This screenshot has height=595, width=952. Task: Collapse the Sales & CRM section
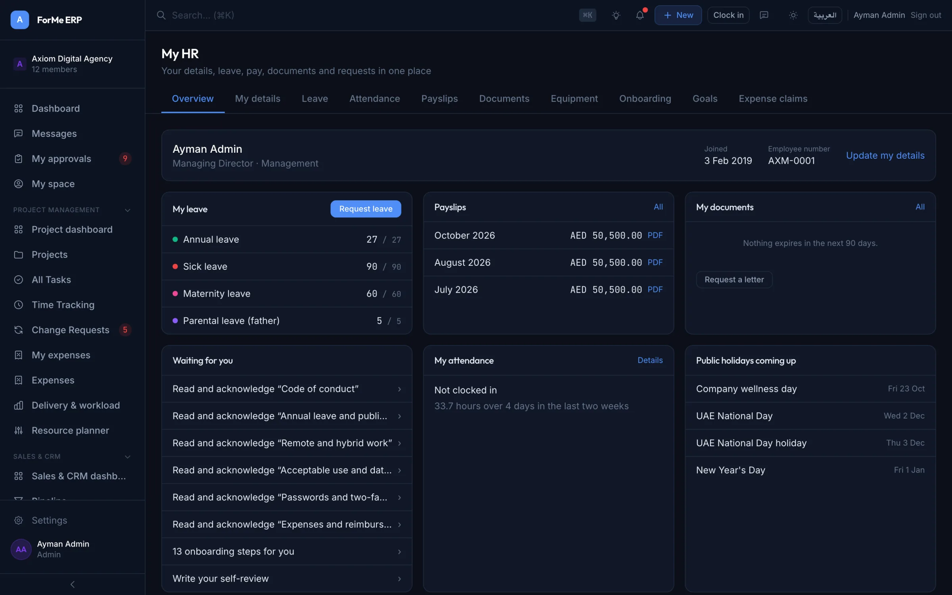[x=127, y=457]
